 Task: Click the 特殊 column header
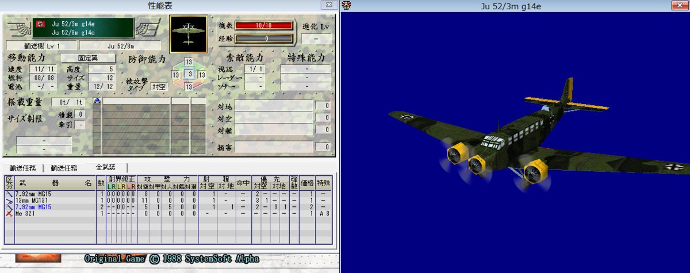pos(325,183)
